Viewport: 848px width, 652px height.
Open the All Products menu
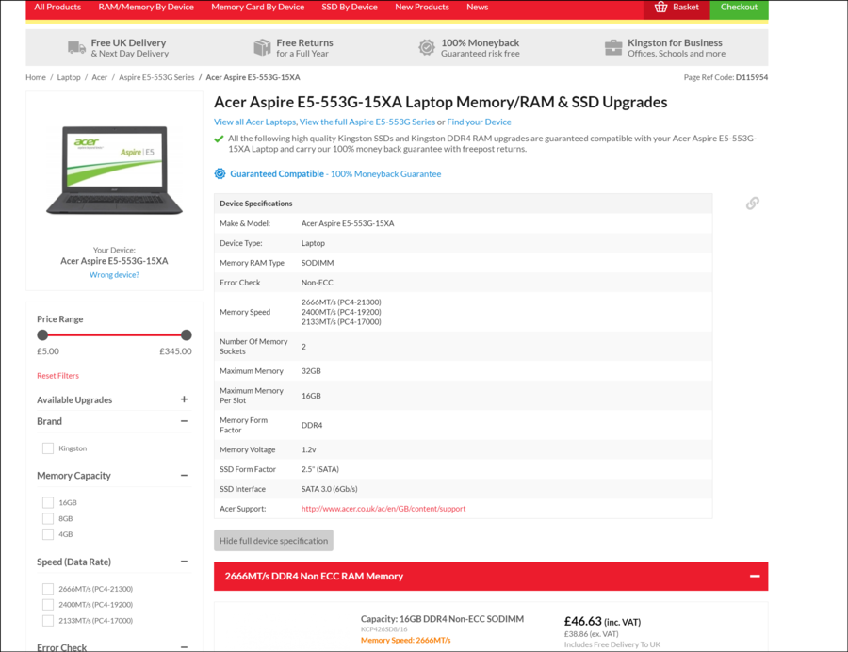tap(57, 7)
